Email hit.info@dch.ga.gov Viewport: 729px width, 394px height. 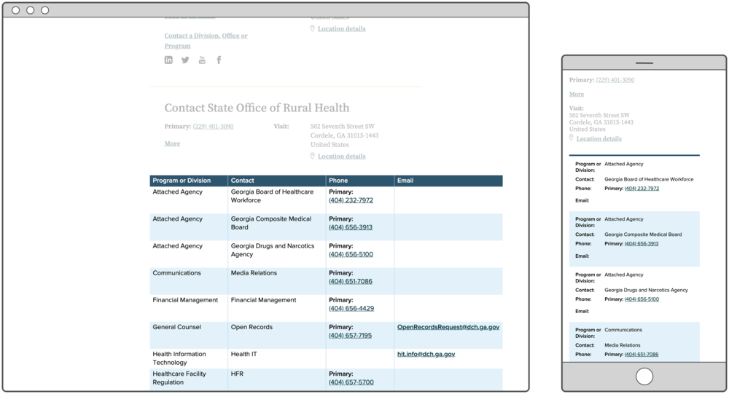point(426,354)
